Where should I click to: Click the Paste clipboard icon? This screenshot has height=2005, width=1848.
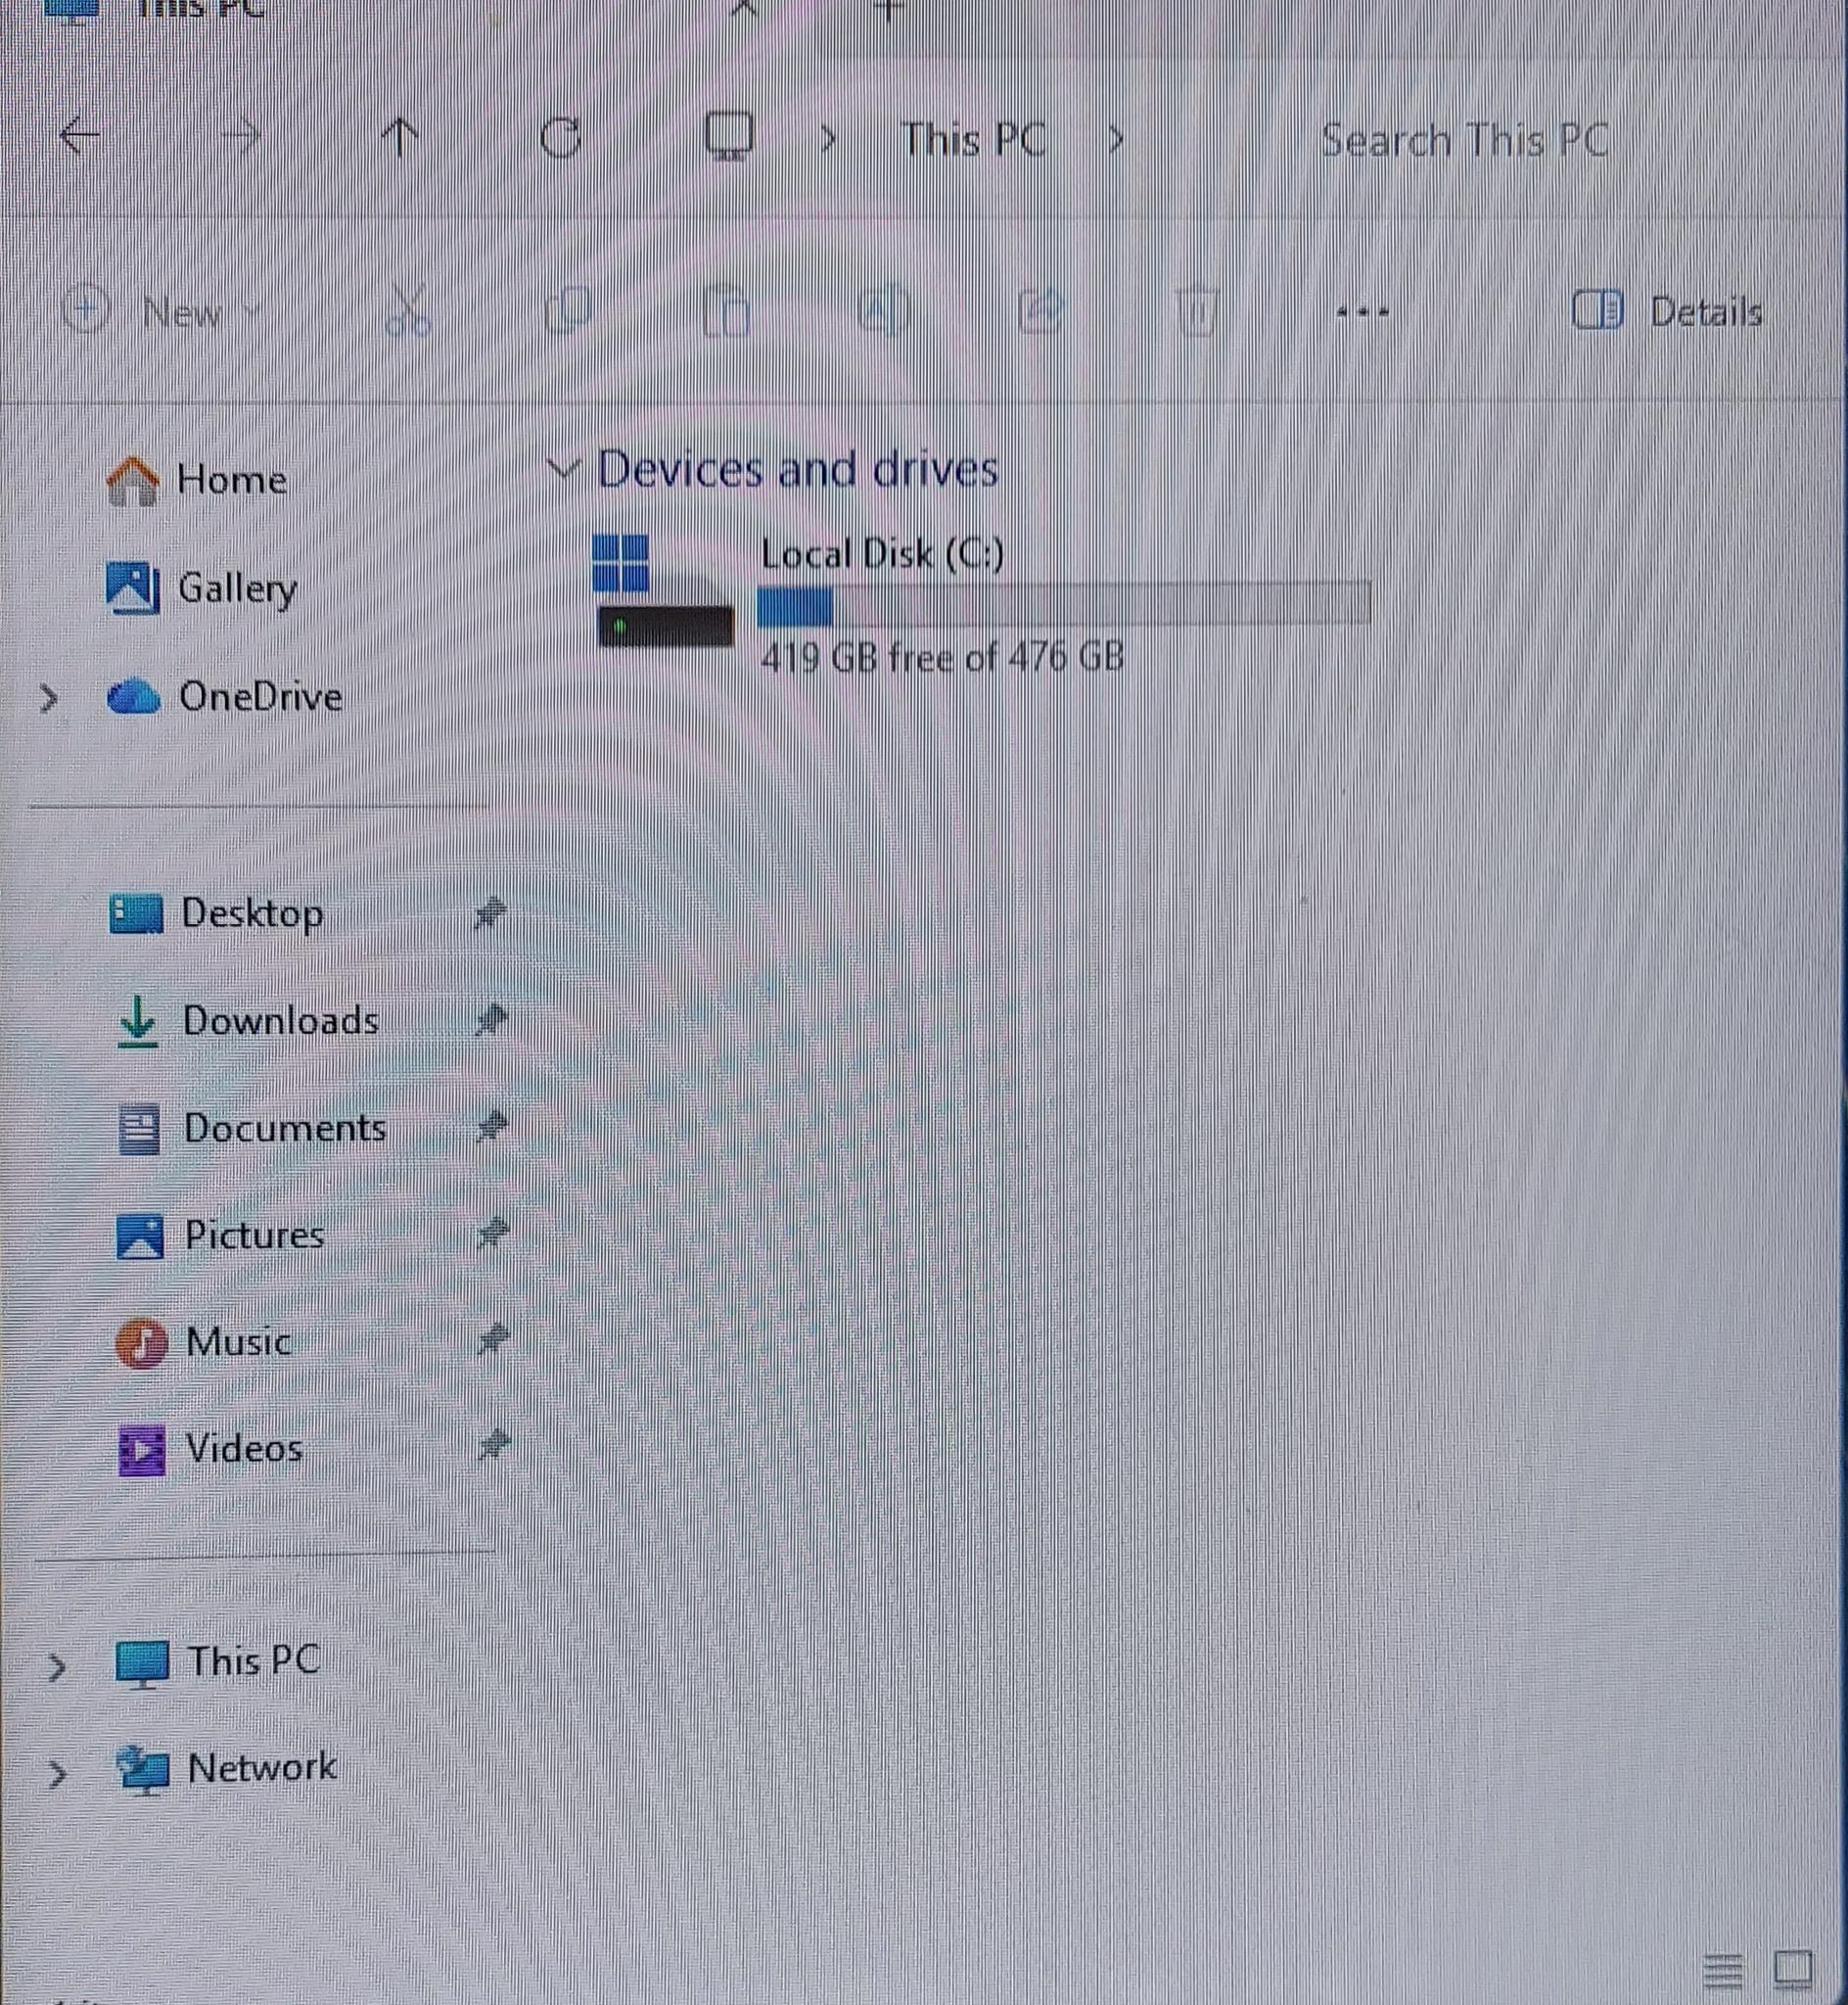click(x=726, y=310)
